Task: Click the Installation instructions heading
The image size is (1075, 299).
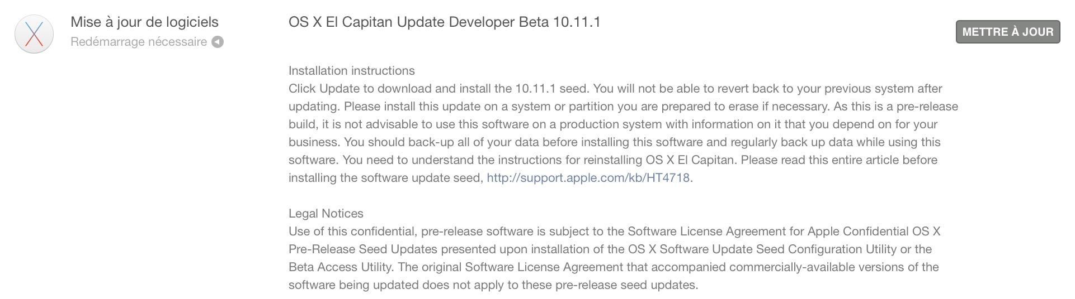Action: click(x=352, y=71)
